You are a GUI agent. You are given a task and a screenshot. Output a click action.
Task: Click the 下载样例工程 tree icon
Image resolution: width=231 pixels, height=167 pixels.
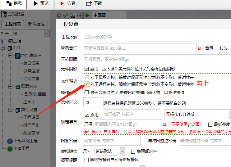(x=10, y=141)
